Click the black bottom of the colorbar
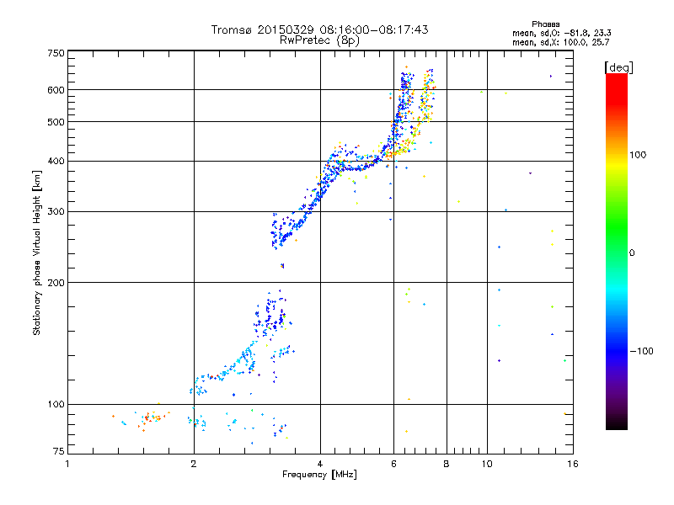 point(616,425)
